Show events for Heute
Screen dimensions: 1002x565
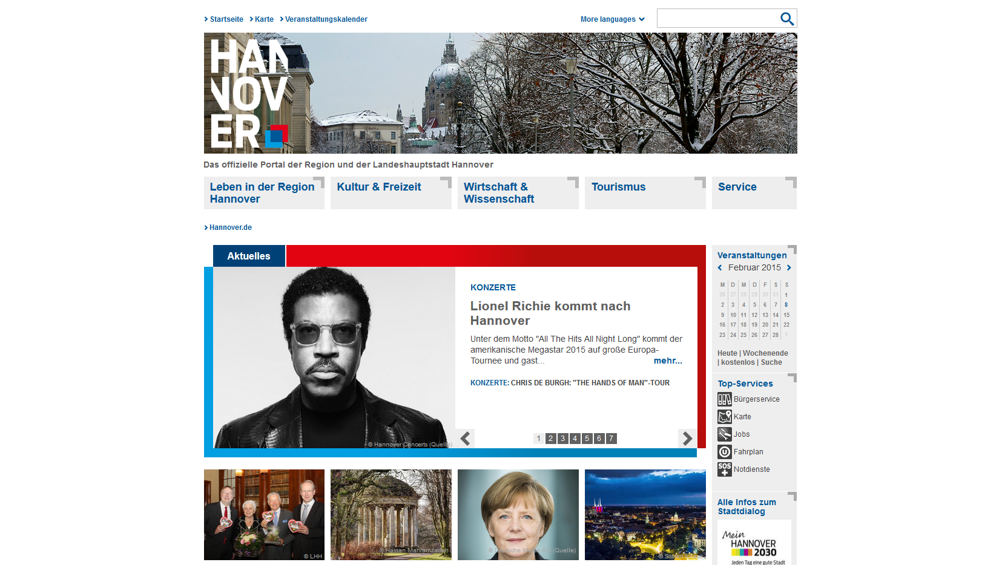pyautogui.click(x=727, y=353)
